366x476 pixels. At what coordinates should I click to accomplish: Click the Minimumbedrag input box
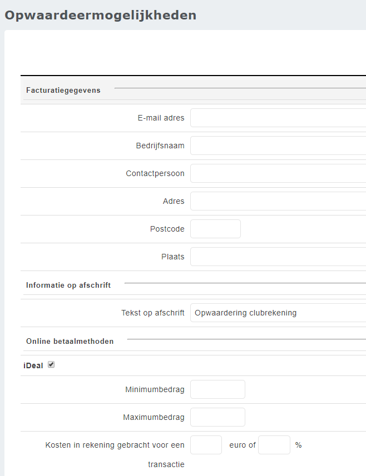[217, 389]
